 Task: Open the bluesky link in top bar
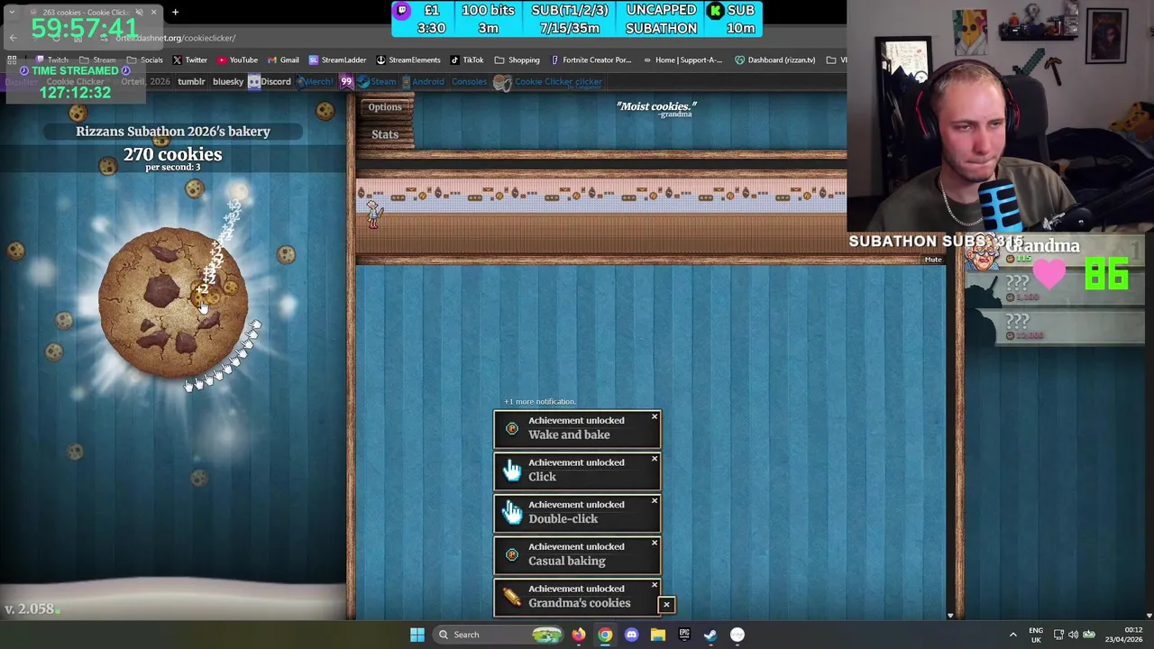[228, 82]
